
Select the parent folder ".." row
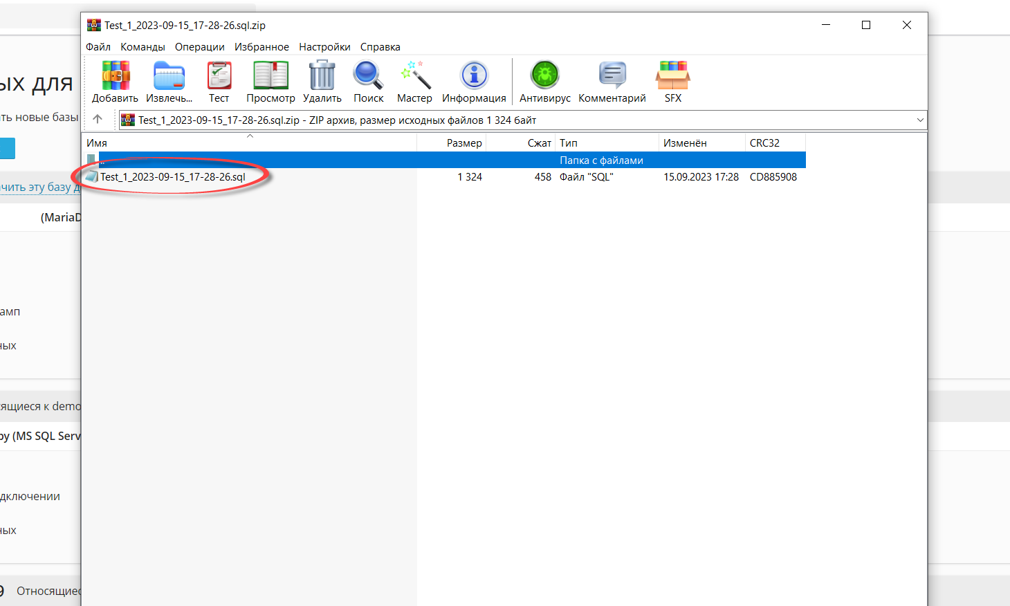click(x=277, y=160)
